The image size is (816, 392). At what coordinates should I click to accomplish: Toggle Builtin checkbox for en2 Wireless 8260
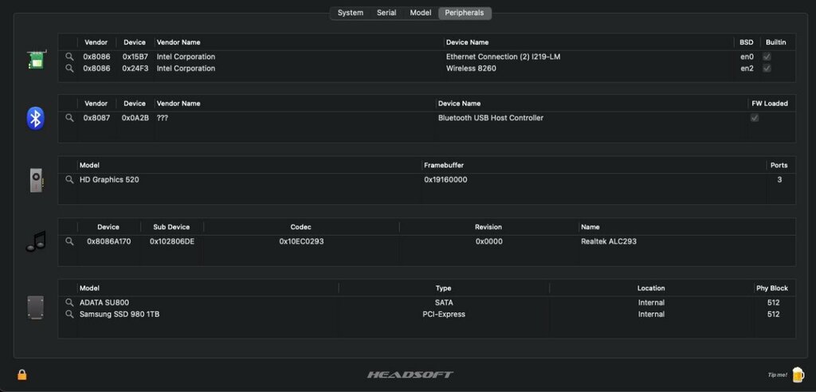(x=767, y=69)
